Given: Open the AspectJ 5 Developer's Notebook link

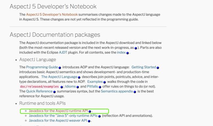Looking at the screenshot, I should 52,14.
